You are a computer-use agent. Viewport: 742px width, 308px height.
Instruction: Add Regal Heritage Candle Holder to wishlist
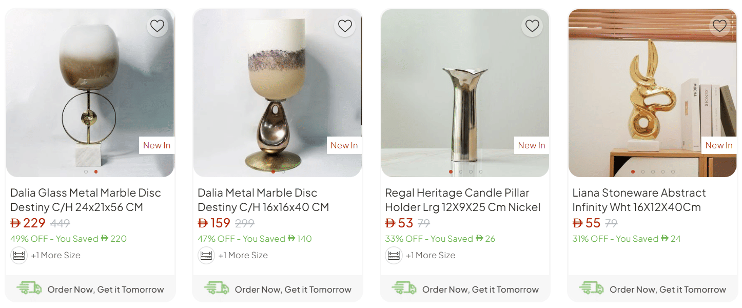pyautogui.click(x=532, y=26)
